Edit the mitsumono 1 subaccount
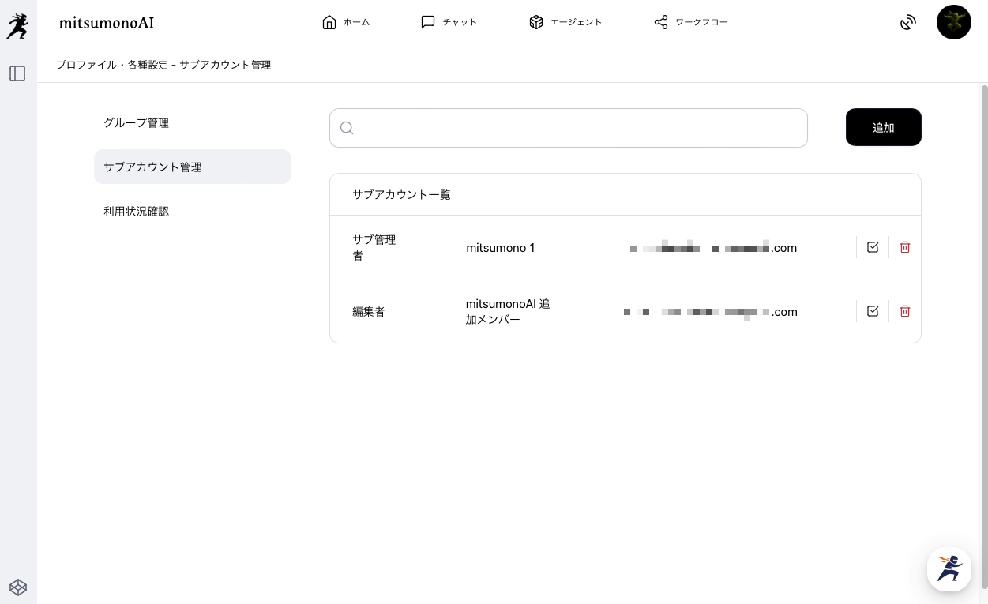This screenshot has width=988, height=604. pos(873,247)
